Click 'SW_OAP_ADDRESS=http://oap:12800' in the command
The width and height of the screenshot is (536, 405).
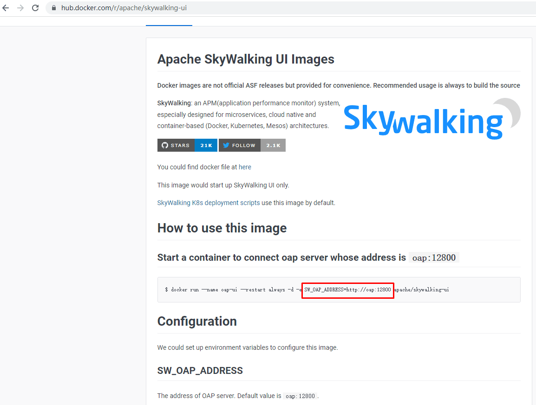pos(347,289)
